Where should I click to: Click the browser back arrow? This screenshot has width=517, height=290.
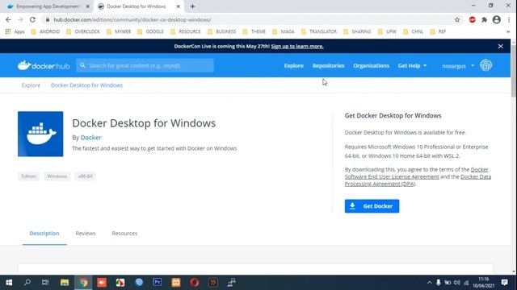click(x=8, y=19)
